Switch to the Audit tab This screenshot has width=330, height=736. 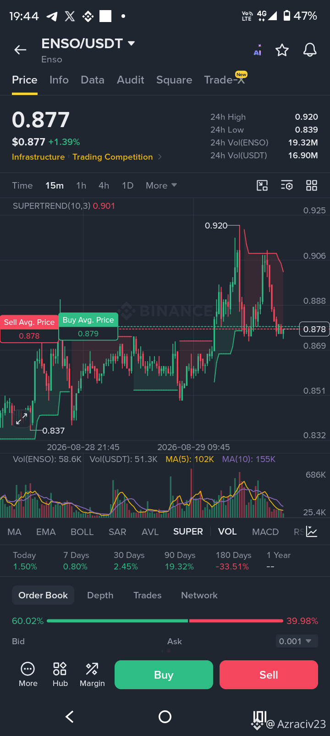tap(131, 80)
